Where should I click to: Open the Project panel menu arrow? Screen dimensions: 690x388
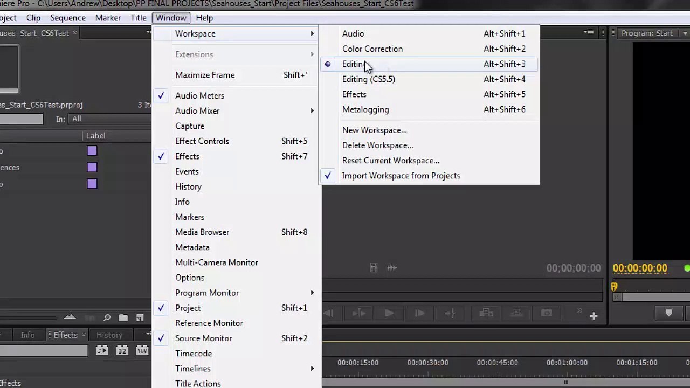148,33
